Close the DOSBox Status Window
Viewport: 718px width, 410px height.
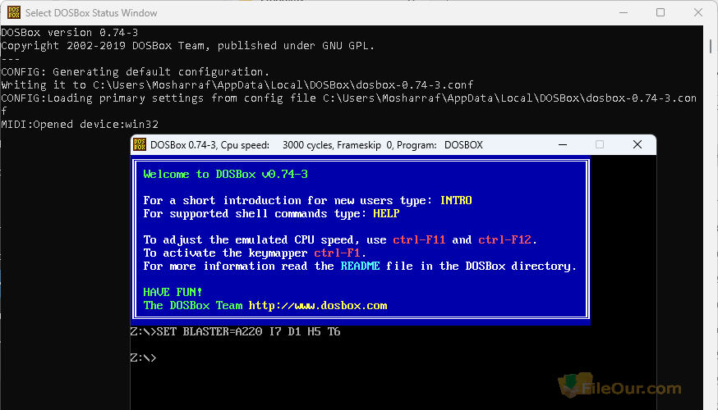click(698, 13)
